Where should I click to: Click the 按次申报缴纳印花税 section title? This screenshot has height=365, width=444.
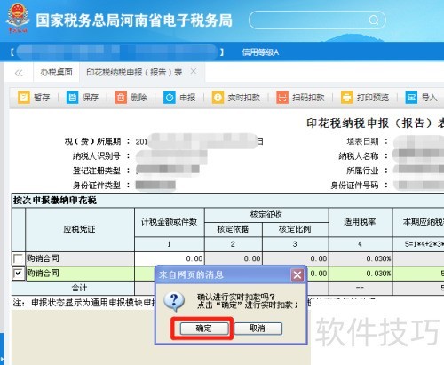pyautogui.click(x=55, y=201)
